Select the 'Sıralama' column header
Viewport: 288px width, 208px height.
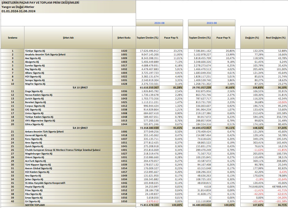pyautogui.click(x=13, y=38)
